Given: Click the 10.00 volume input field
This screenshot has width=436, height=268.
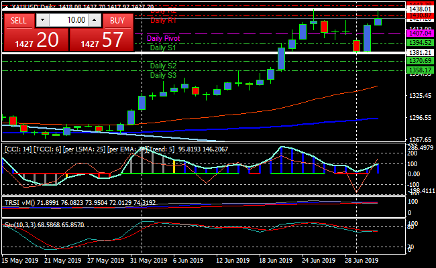Looking at the screenshot, I should [68, 21].
